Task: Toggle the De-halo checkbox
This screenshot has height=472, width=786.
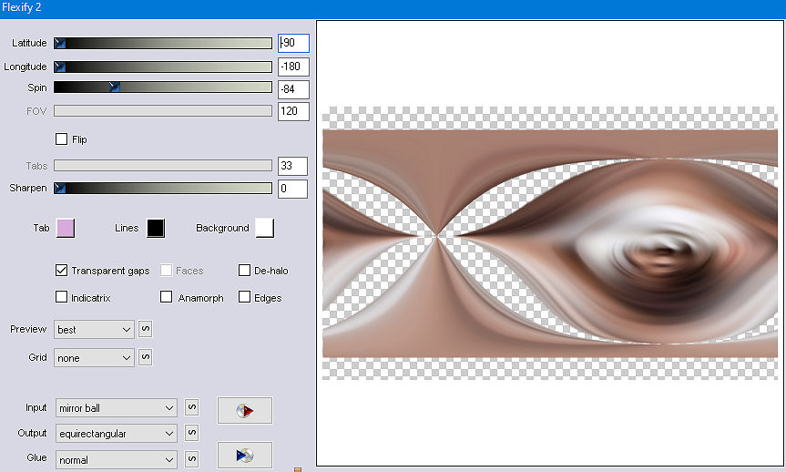Action: pos(244,271)
